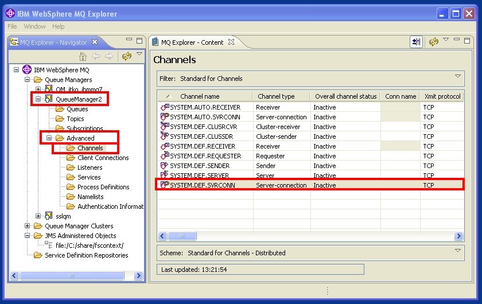
Task: Click the SYSTEM.DEF.CLUSSDR channel icon
Action: coord(165,136)
